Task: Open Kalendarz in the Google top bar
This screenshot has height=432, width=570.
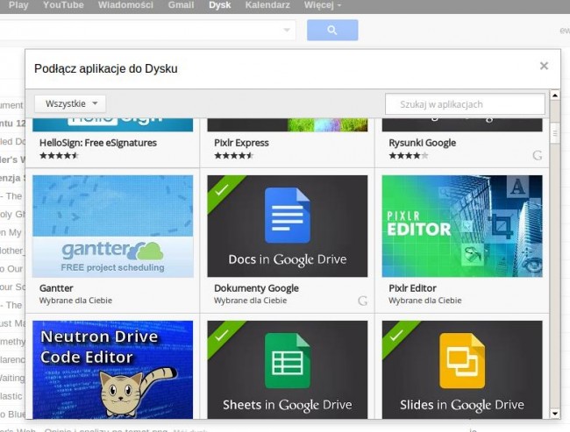Action: click(x=267, y=5)
